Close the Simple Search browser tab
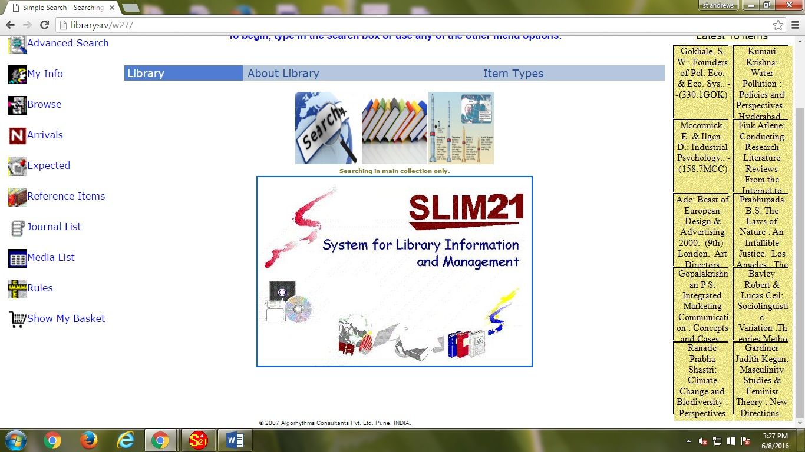 [x=111, y=8]
